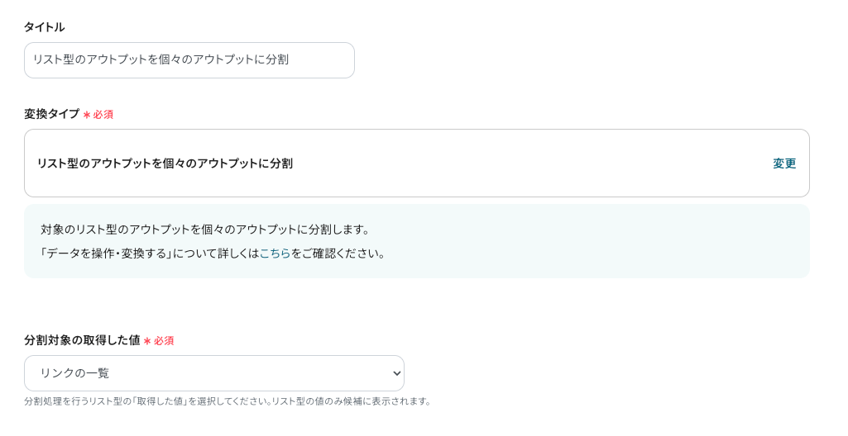Click the 分割対象の取得した値 label
The image size is (848, 436).
click(81, 340)
